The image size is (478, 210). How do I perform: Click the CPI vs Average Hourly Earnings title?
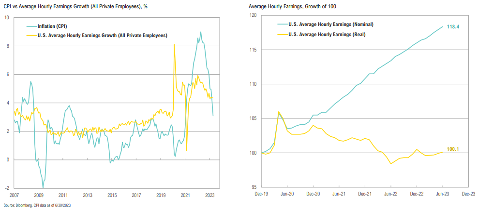[79, 6]
